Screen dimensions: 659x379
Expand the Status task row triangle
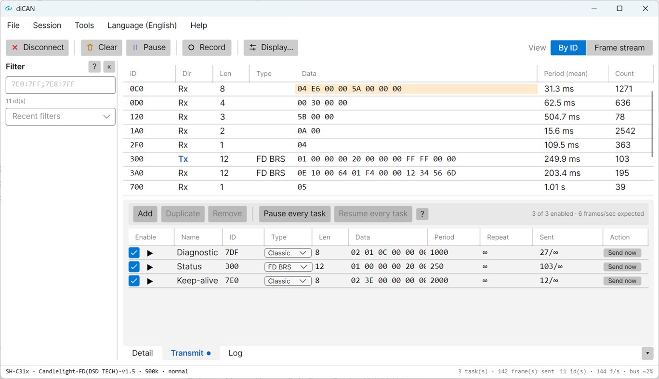click(150, 267)
